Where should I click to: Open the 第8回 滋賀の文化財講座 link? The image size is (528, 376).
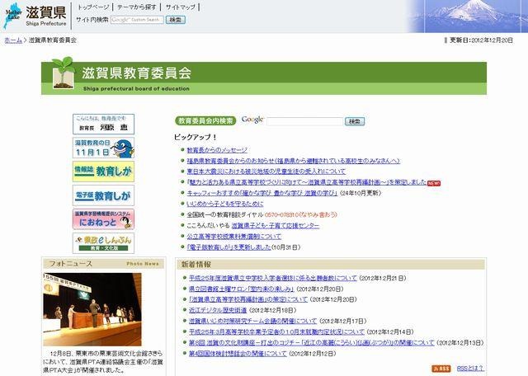tap(312, 343)
